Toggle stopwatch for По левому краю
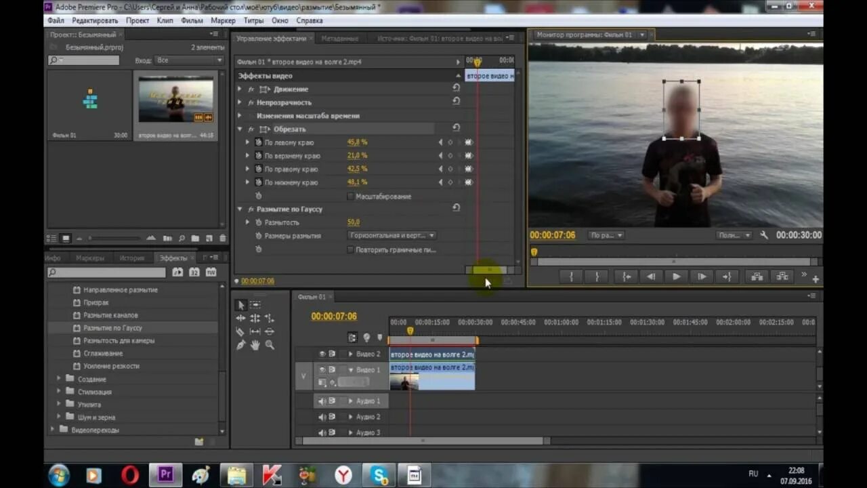 258,142
